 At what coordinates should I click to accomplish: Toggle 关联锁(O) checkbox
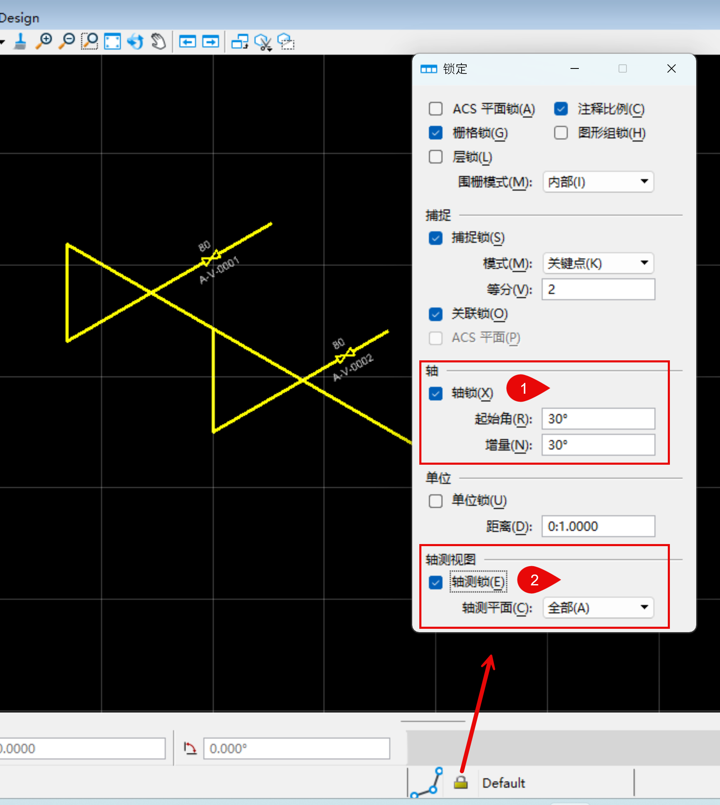click(x=436, y=314)
